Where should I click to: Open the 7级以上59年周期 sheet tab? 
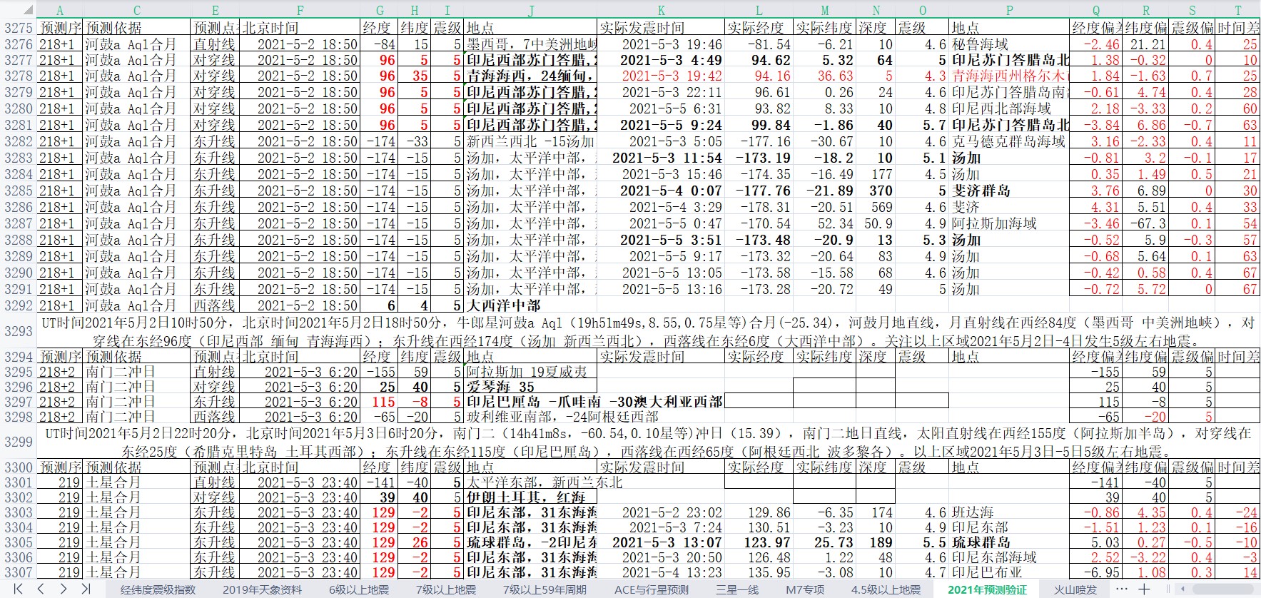[x=545, y=589]
